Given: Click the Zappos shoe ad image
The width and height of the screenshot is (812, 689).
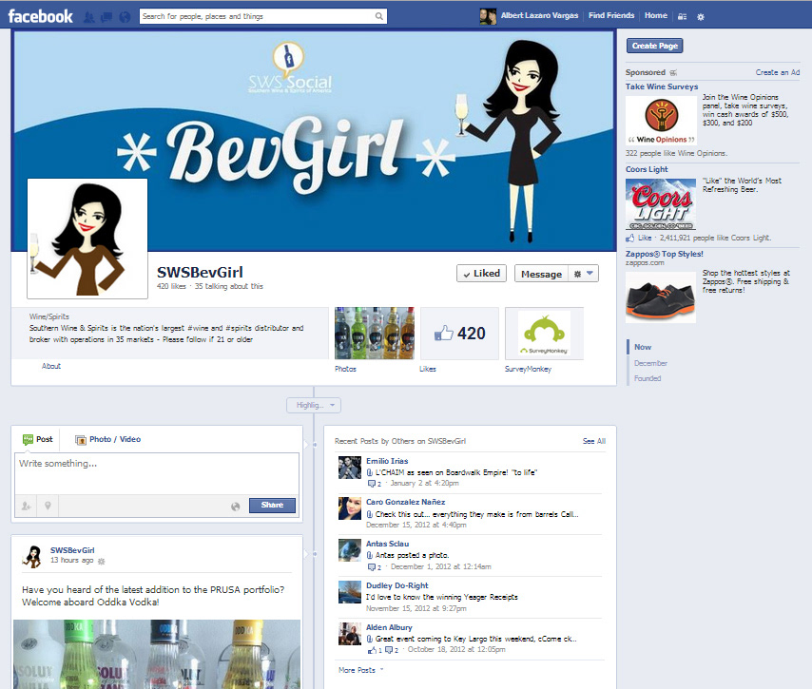Looking at the screenshot, I should click(x=661, y=297).
